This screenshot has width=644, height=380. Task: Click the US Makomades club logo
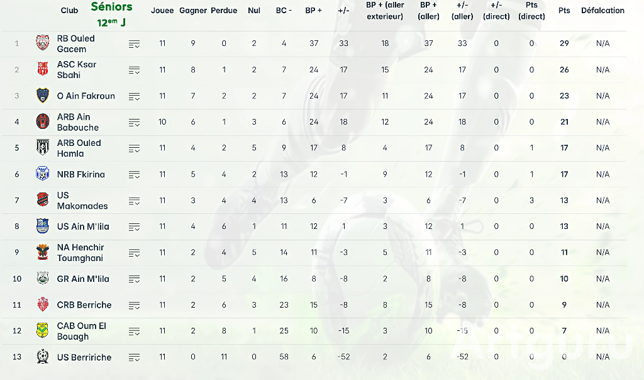(42, 200)
